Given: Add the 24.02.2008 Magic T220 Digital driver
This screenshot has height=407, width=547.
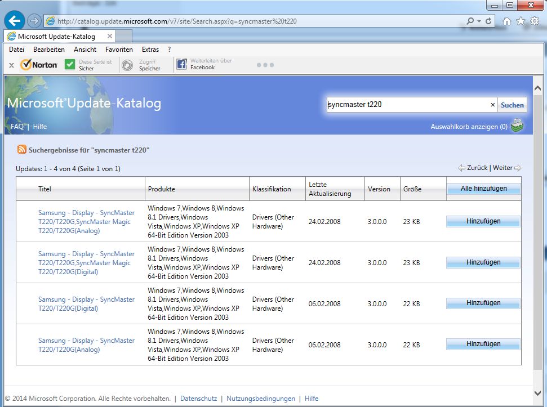Looking at the screenshot, I should (483, 262).
